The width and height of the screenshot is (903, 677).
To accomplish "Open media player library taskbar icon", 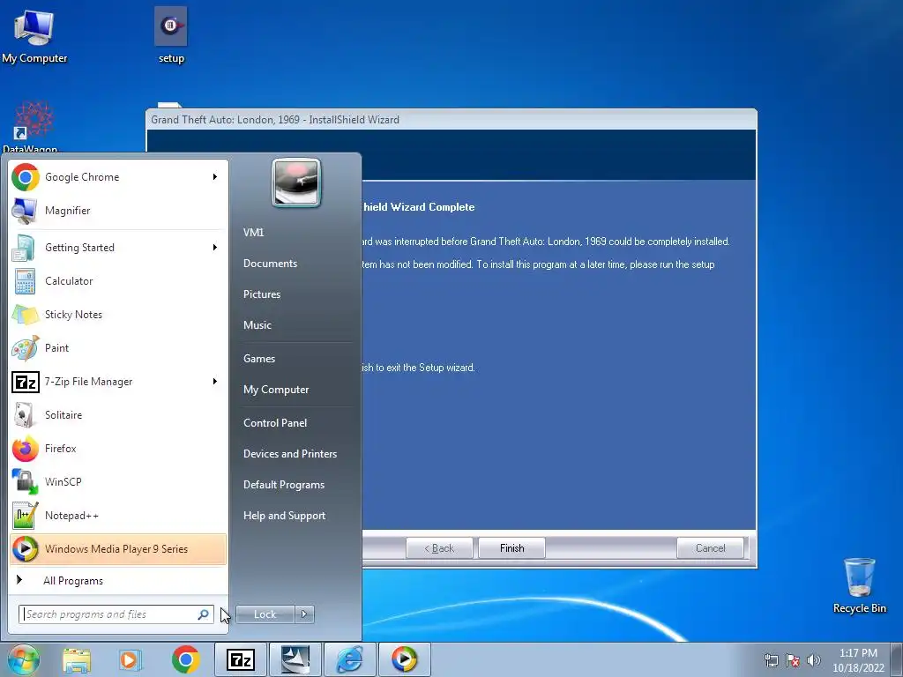I will coord(131,659).
